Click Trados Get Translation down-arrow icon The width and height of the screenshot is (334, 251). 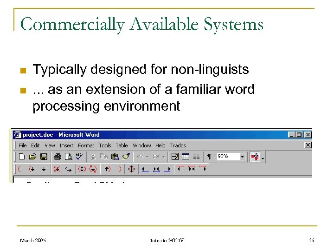coord(44,169)
